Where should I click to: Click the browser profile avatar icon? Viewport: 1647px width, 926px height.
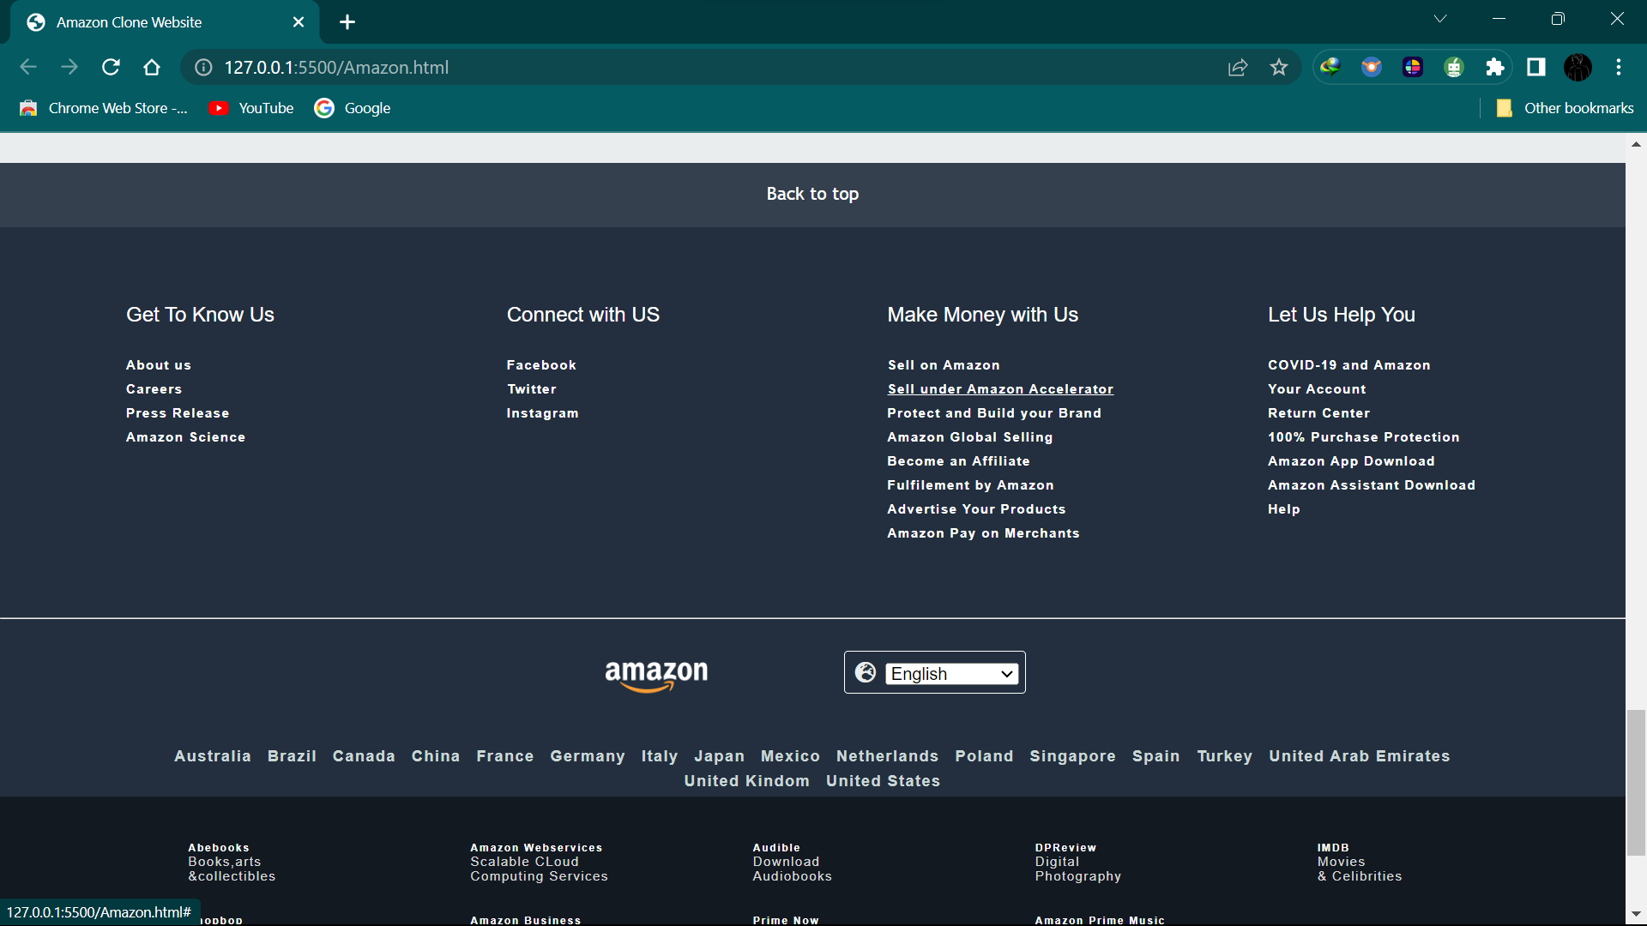[x=1578, y=67]
